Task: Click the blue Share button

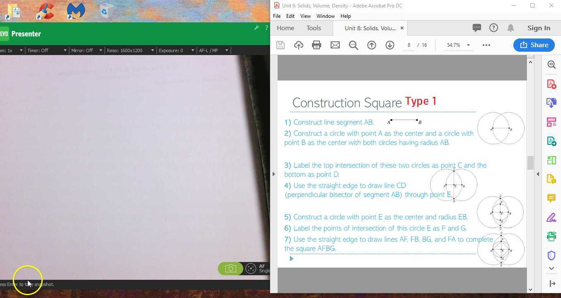Action: pyautogui.click(x=534, y=45)
